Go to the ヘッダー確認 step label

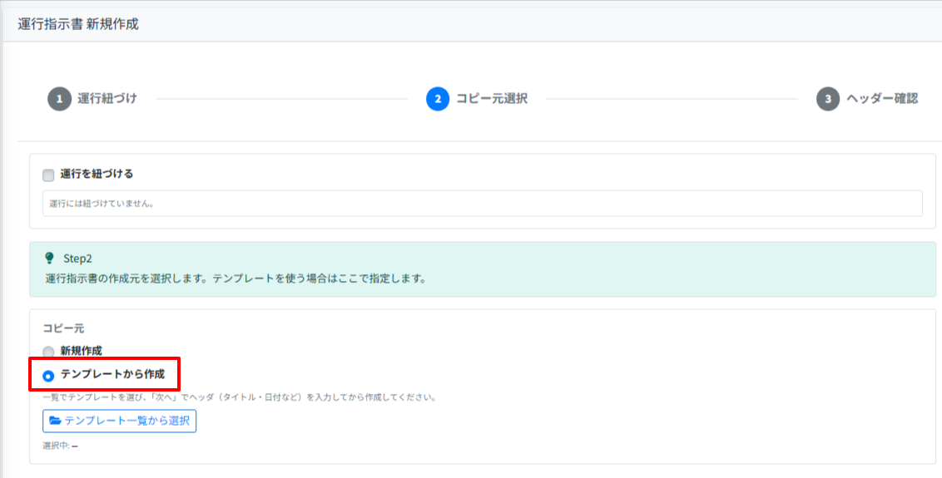coord(882,98)
